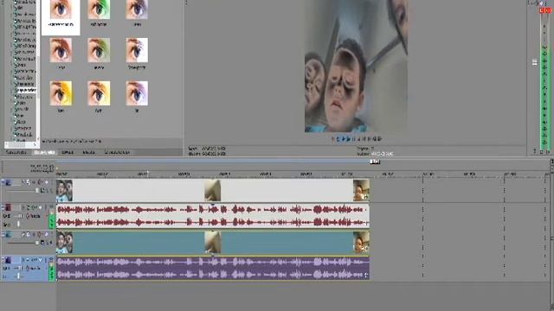Image resolution: width=554 pixels, height=311 pixels.
Task: Click the compositing mode icon on second video track
Action: 42,242
